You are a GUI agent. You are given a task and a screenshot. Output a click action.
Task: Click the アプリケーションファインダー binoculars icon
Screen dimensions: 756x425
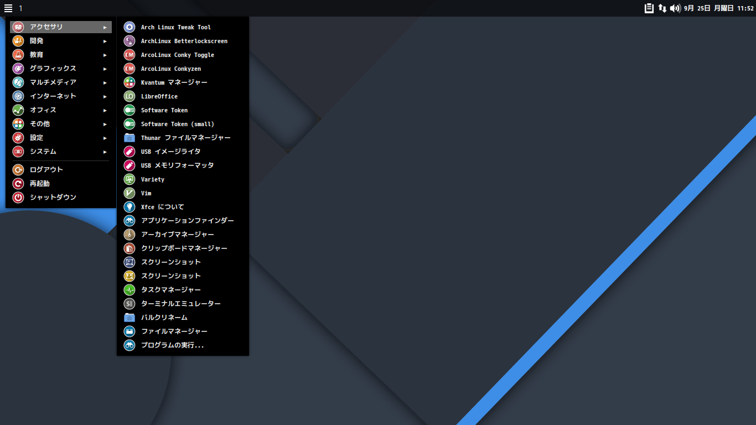coord(129,221)
